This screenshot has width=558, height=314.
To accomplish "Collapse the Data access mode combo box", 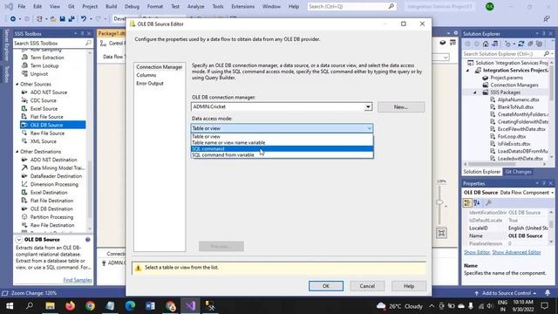I will click(369, 128).
